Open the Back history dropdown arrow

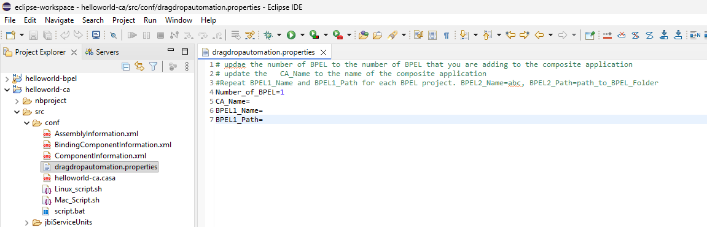pos(550,35)
